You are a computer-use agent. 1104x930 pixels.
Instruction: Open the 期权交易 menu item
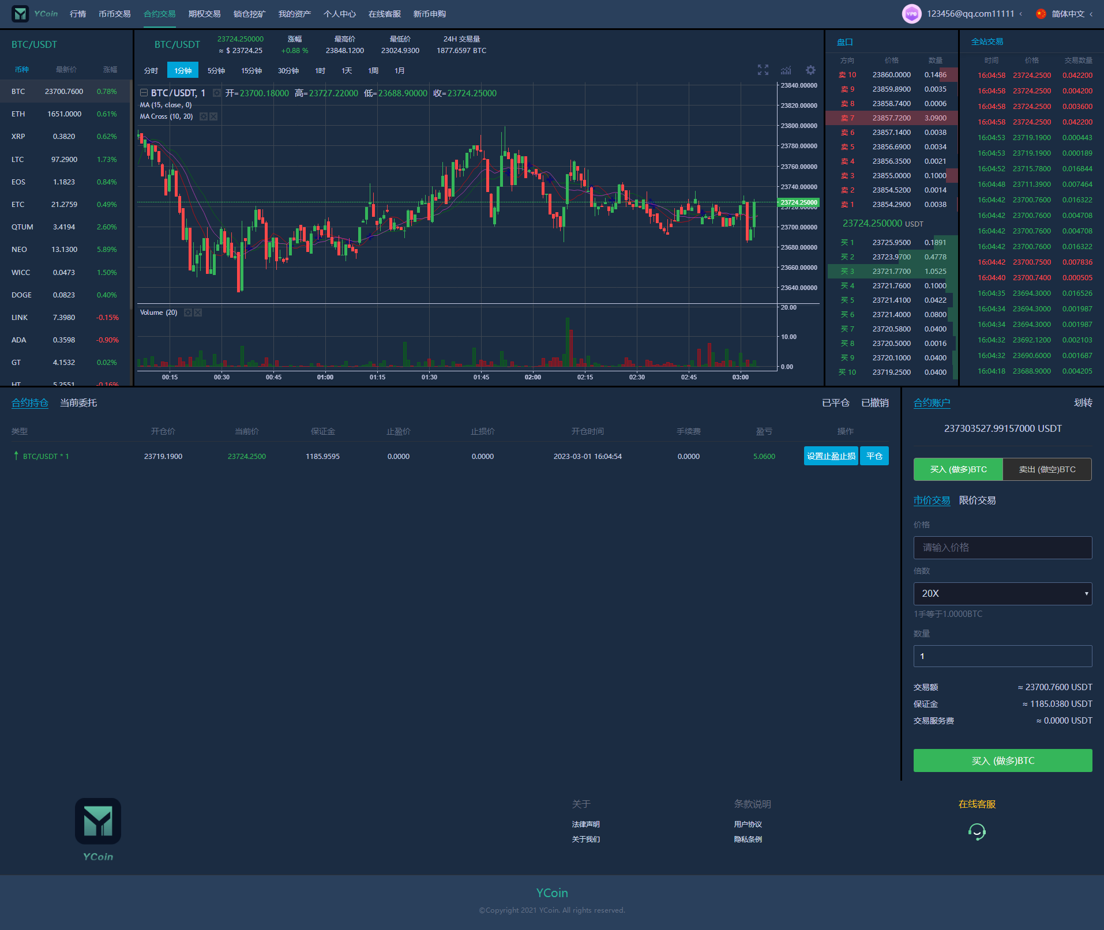click(204, 14)
